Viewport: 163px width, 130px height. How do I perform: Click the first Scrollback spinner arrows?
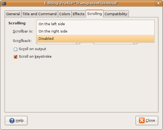78,43
